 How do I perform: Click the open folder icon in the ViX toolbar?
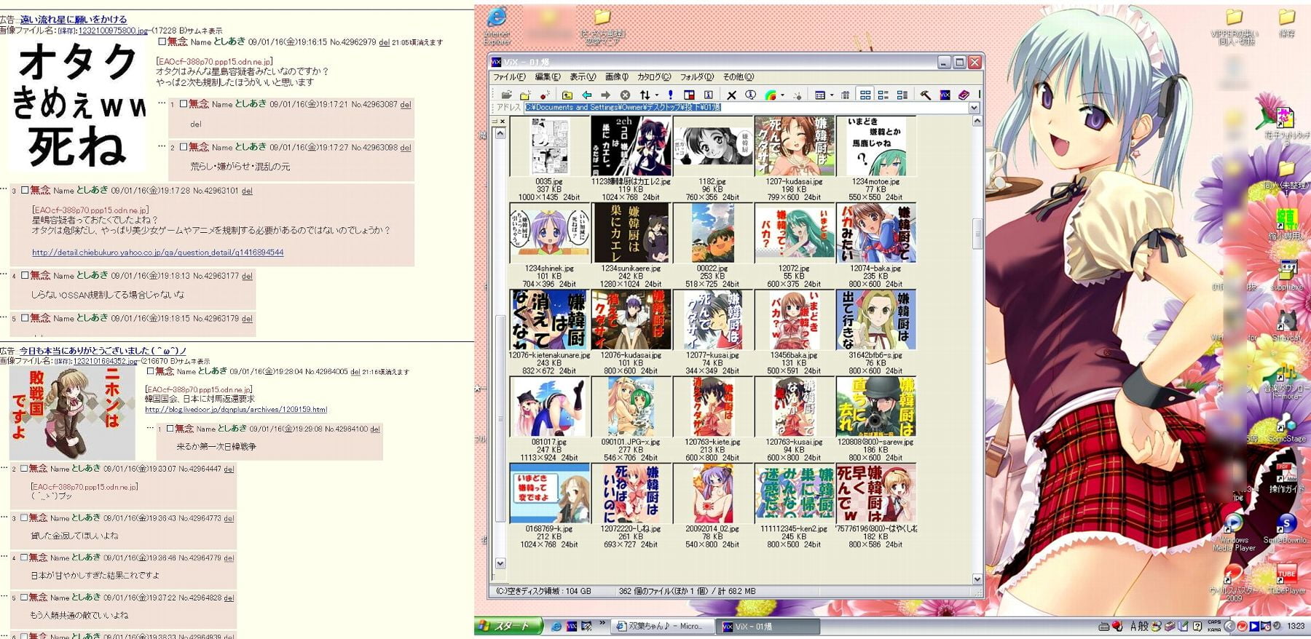tap(506, 95)
